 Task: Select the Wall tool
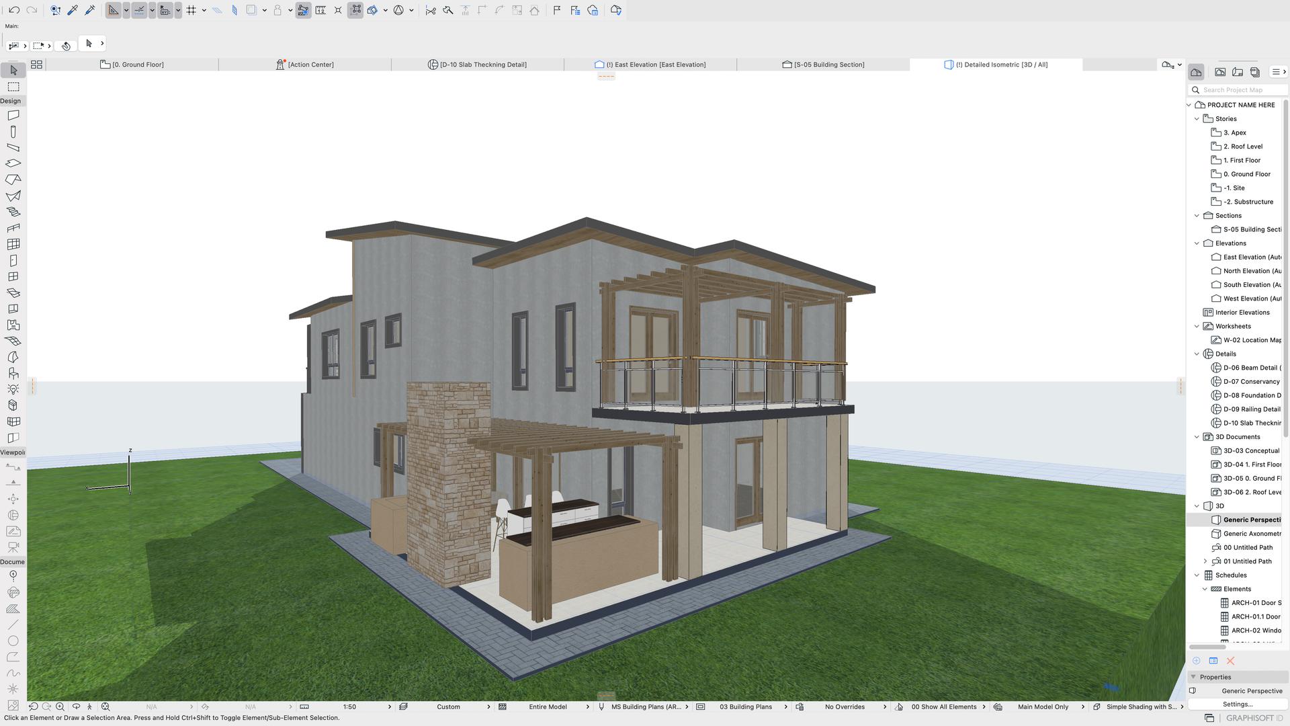[13, 115]
